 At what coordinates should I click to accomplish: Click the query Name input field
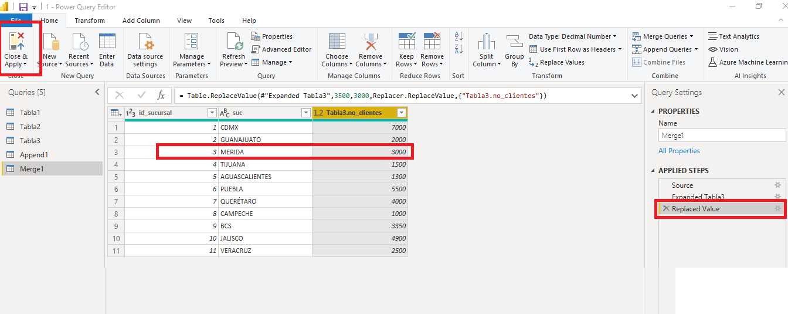click(x=722, y=135)
